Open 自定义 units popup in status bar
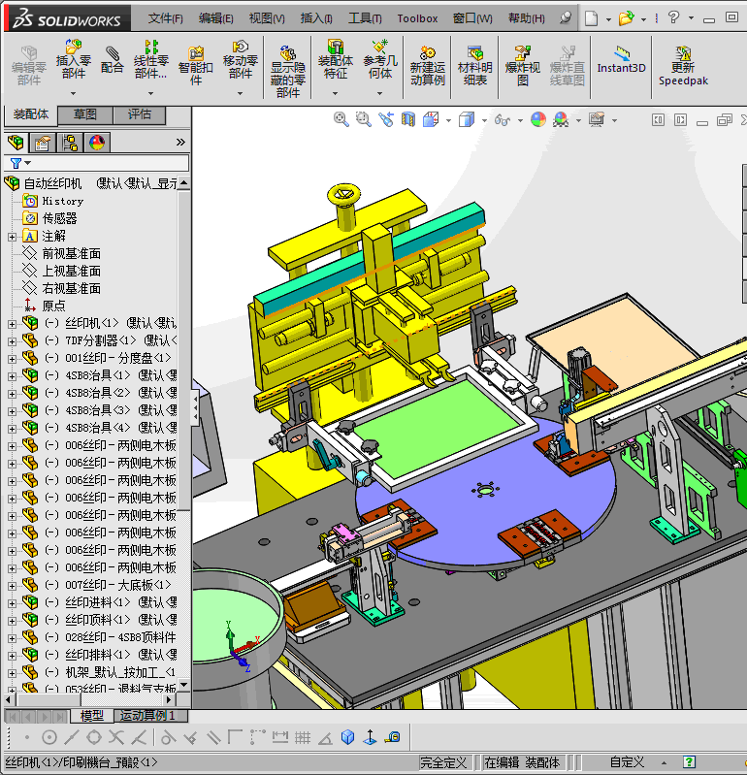Viewport: 747px width, 775px height. (x=627, y=762)
